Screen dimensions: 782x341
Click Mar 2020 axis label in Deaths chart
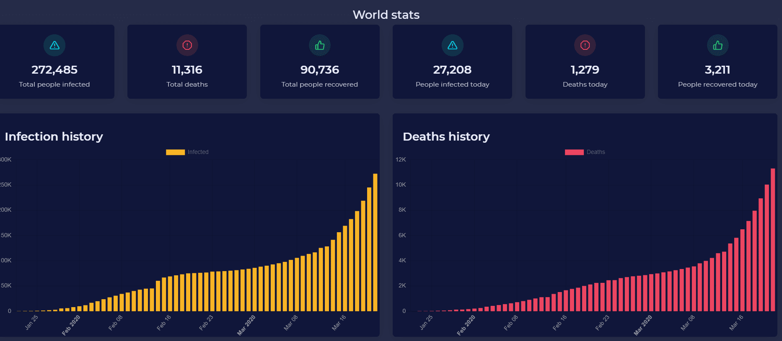coord(643,325)
